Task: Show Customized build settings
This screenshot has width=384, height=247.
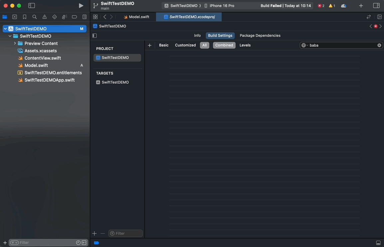Action: 185,45
